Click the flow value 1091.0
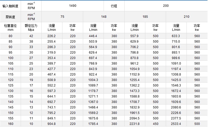The height and width of the screenshot is (127, 208). click(x=176, y=63)
